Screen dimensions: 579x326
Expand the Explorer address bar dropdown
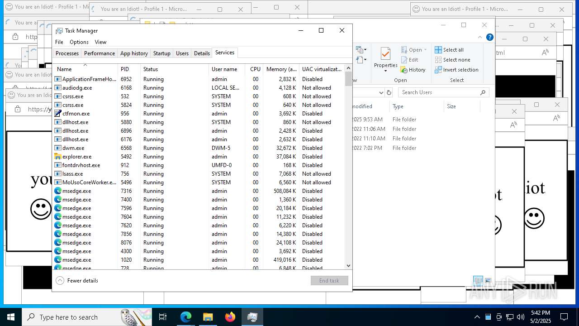click(381, 92)
